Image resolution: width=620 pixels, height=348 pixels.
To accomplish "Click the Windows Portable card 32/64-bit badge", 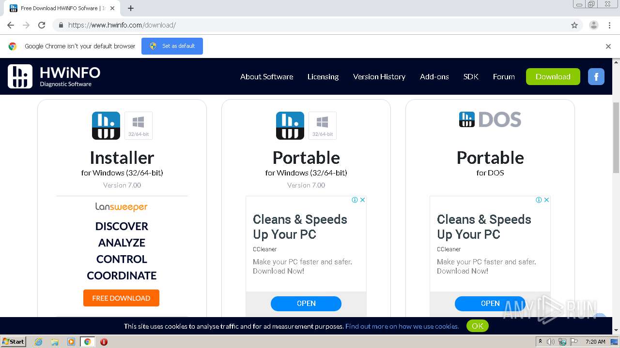I will 323,126.
